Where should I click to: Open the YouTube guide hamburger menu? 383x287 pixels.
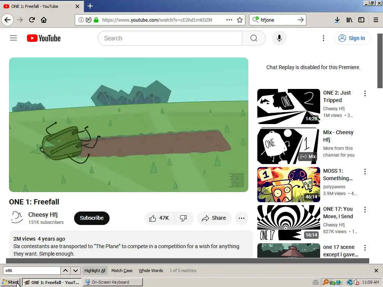[13, 38]
